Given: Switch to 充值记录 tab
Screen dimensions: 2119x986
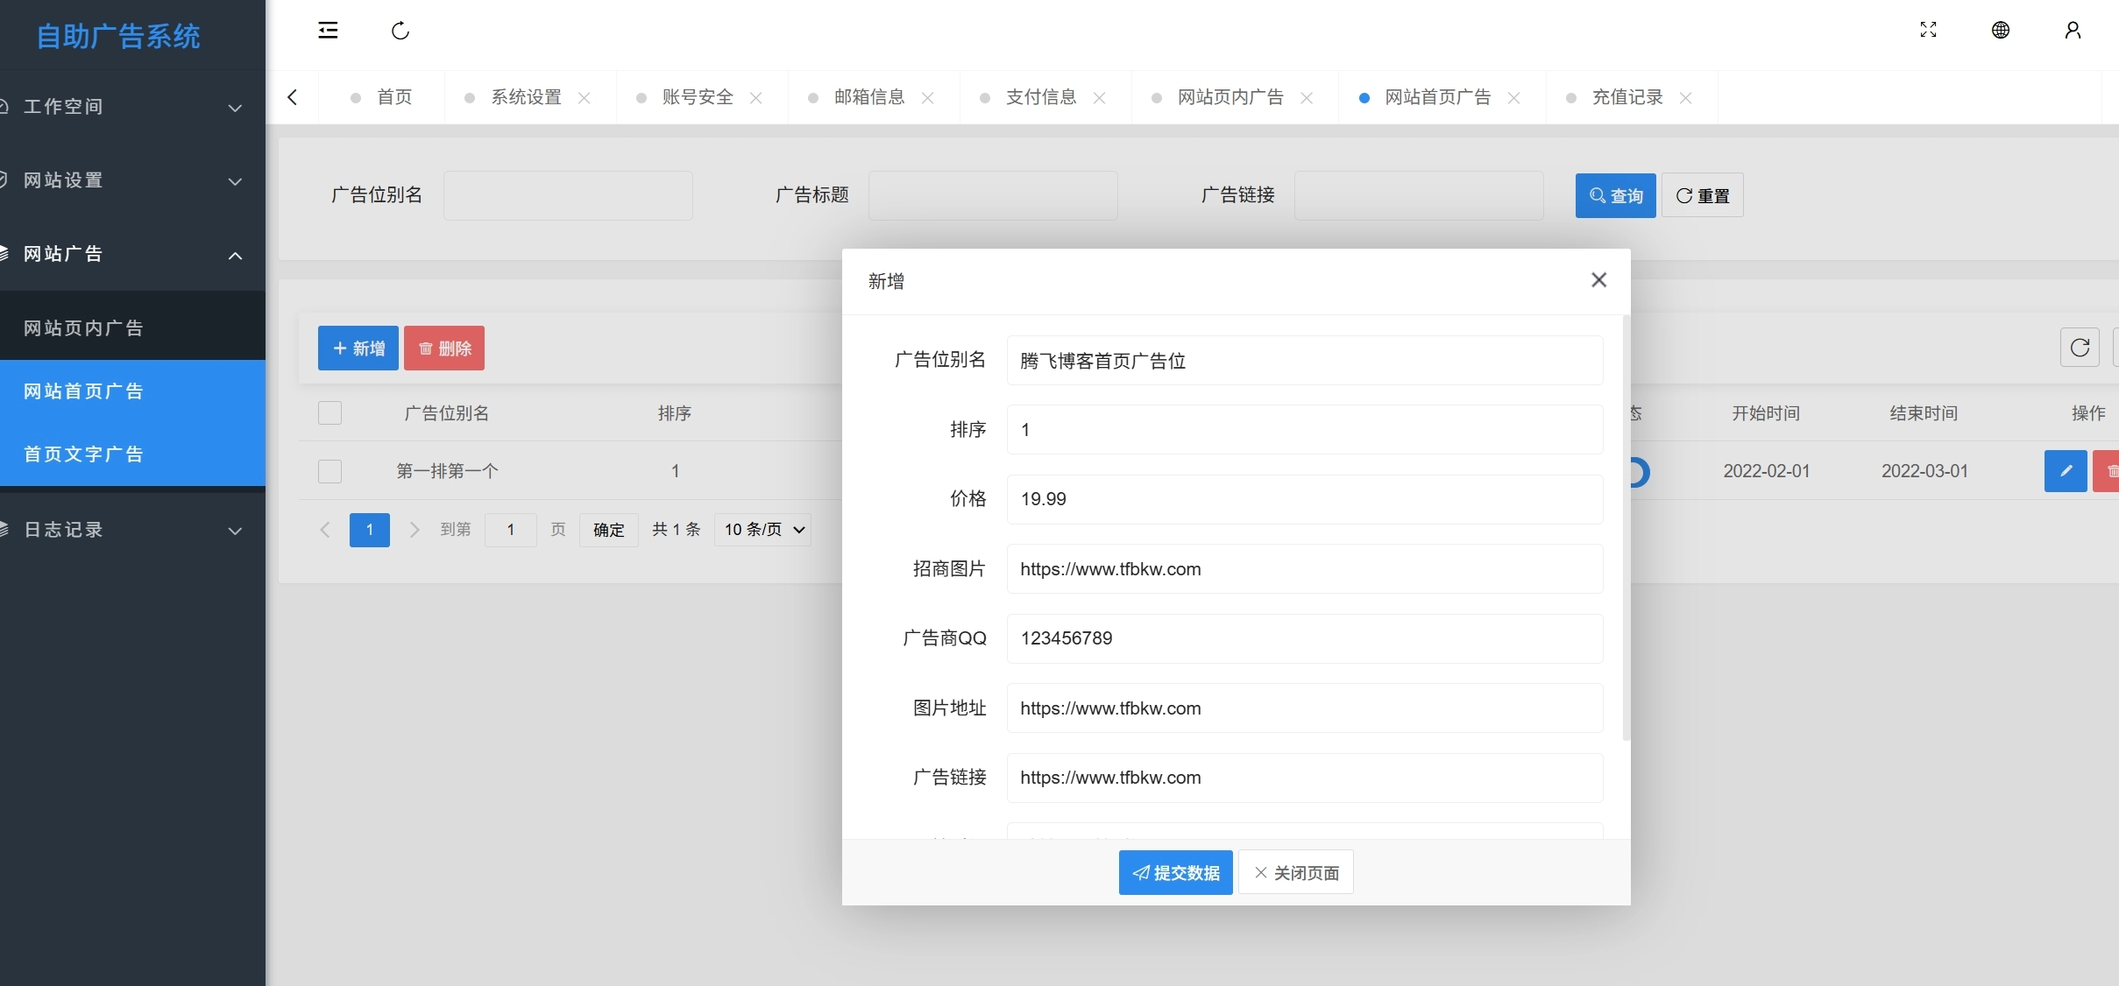Looking at the screenshot, I should (x=1627, y=97).
